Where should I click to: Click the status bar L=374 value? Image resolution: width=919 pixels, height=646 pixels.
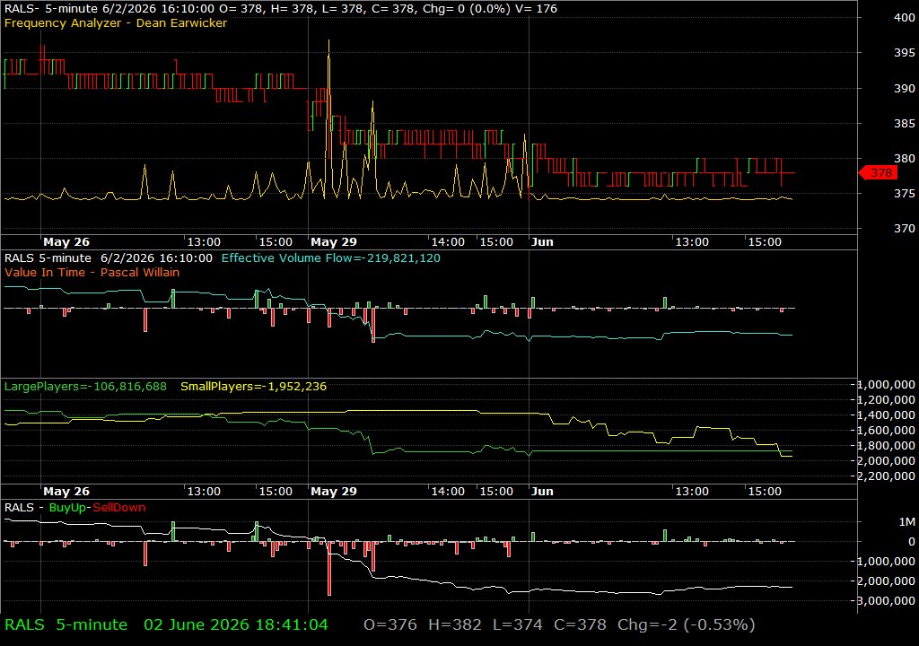point(518,624)
